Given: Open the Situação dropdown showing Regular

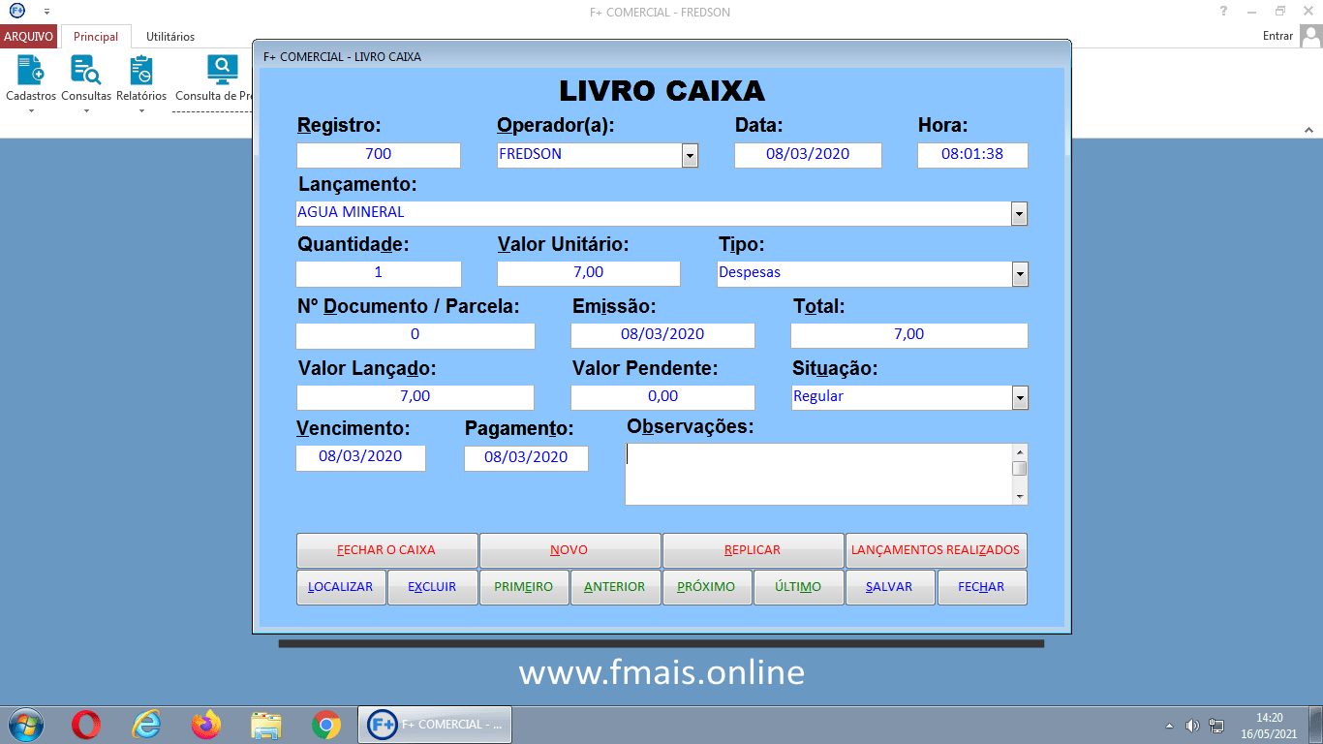Looking at the screenshot, I should coord(1019,397).
